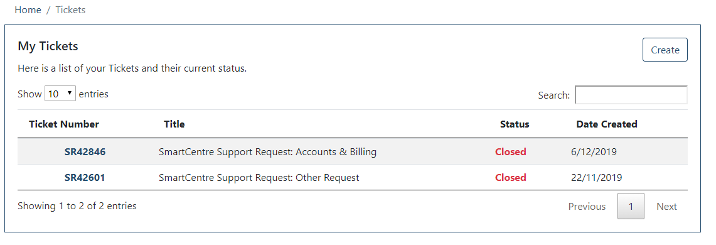
Task: Open ticket SR42846
Action: pyautogui.click(x=85, y=152)
